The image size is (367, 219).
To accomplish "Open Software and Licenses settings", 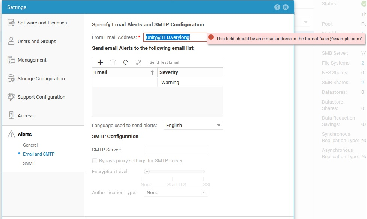I will 42,22.
